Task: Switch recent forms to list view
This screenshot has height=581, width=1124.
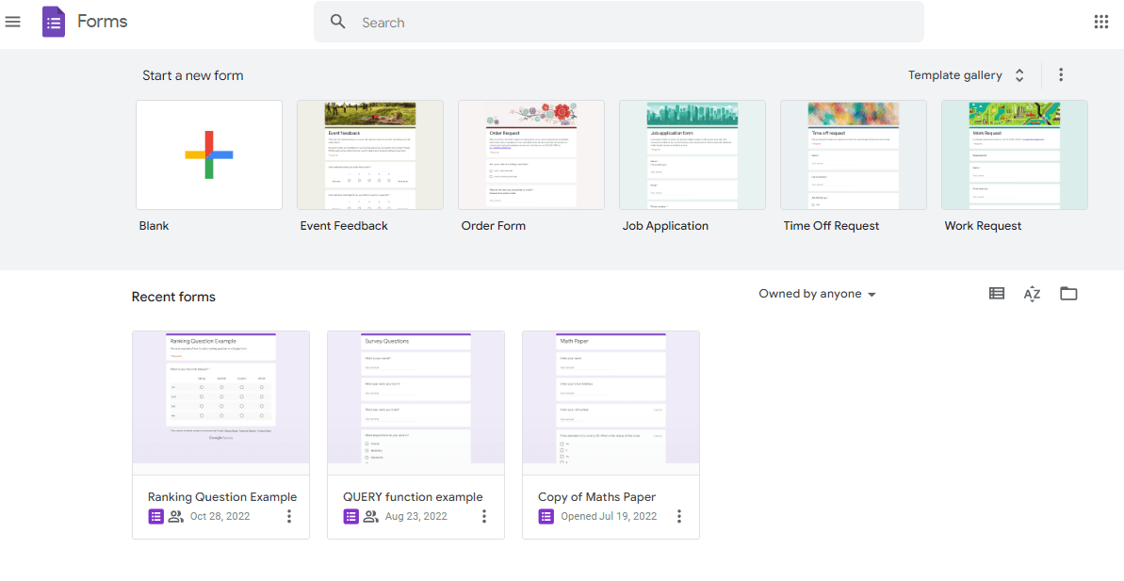Action: 997,293
